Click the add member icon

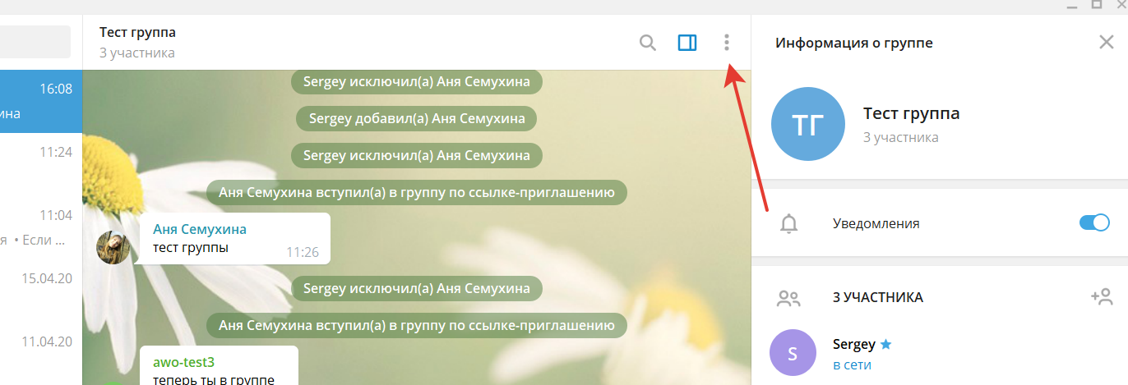tap(1101, 297)
